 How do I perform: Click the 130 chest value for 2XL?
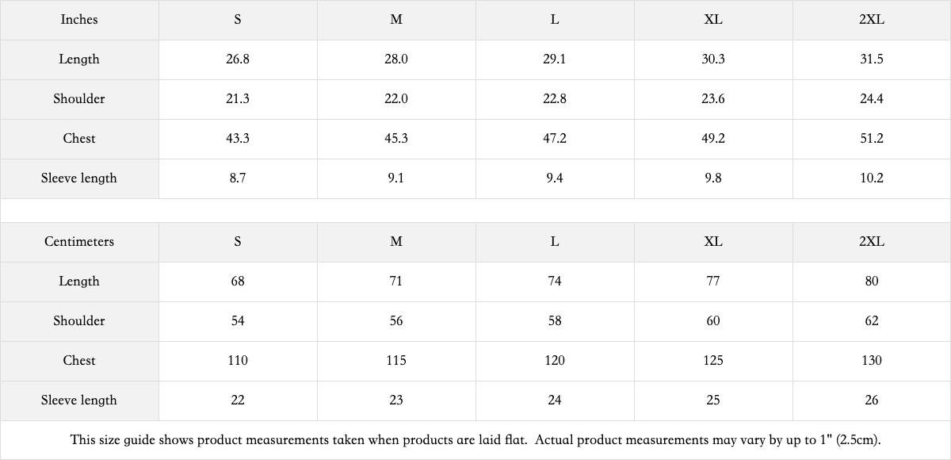click(x=872, y=361)
